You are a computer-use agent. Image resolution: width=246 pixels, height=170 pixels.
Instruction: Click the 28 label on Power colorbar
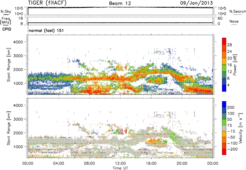229,45
